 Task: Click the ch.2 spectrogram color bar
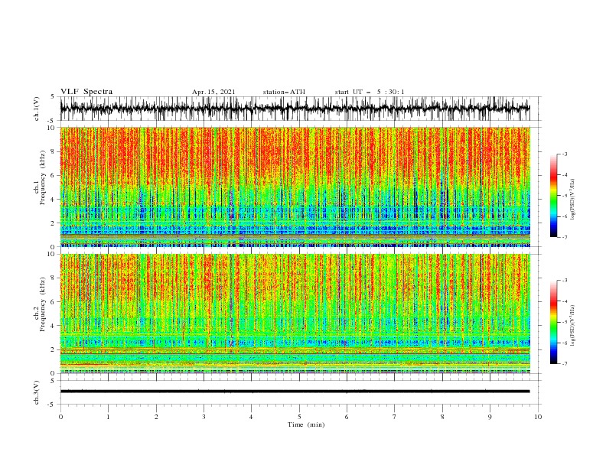[x=553, y=322]
